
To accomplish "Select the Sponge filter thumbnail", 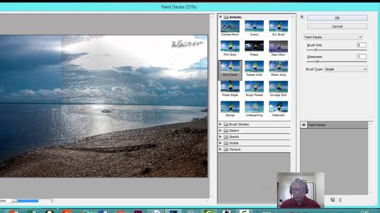I will (230, 107).
